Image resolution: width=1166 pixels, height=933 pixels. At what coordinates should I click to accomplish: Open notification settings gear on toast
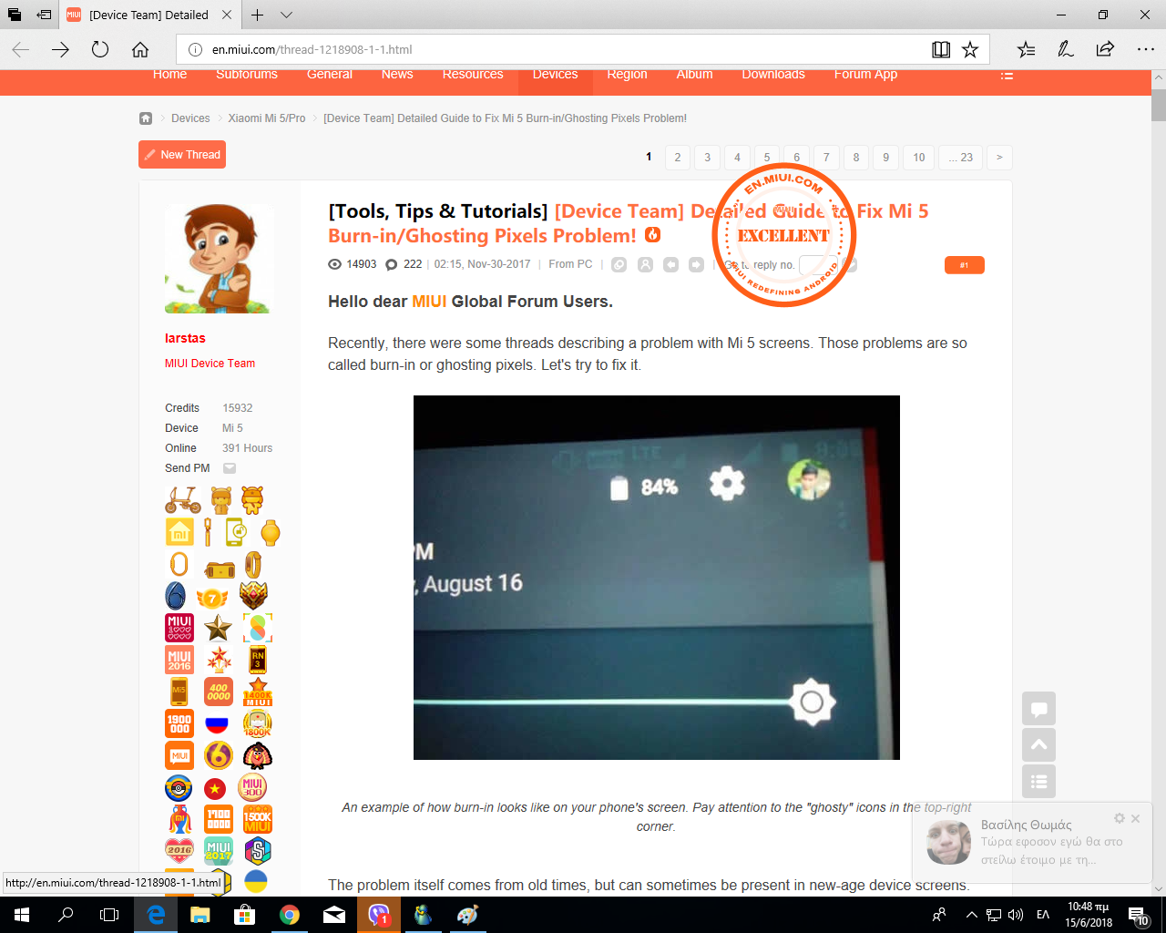point(1120,818)
